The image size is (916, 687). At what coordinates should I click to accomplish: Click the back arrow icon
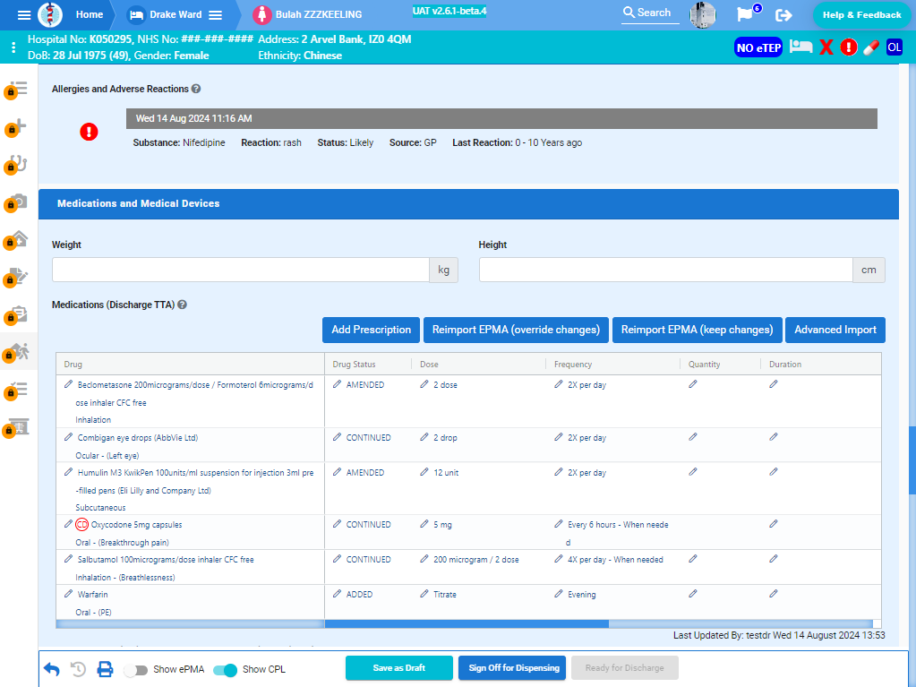click(x=51, y=669)
